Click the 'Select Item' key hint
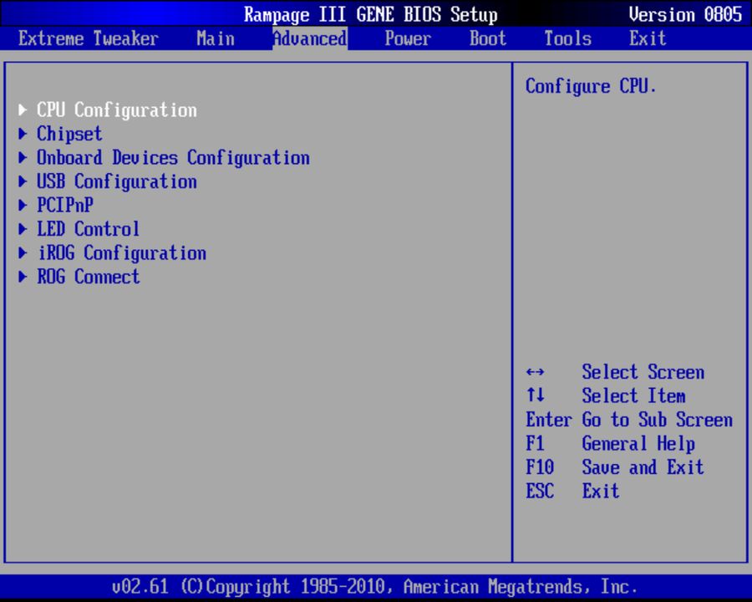Image resolution: width=752 pixels, height=602 pixels. (x=633, y=396)
